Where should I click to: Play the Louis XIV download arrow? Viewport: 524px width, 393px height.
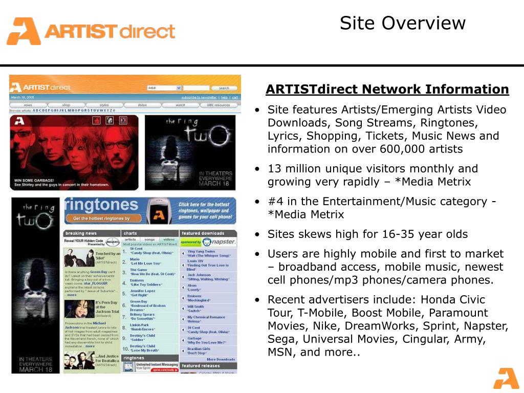coord(183,265)
